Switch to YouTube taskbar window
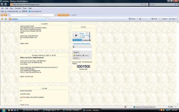The image size is (179, 112). pyautogui.click(x=72, y=110)
